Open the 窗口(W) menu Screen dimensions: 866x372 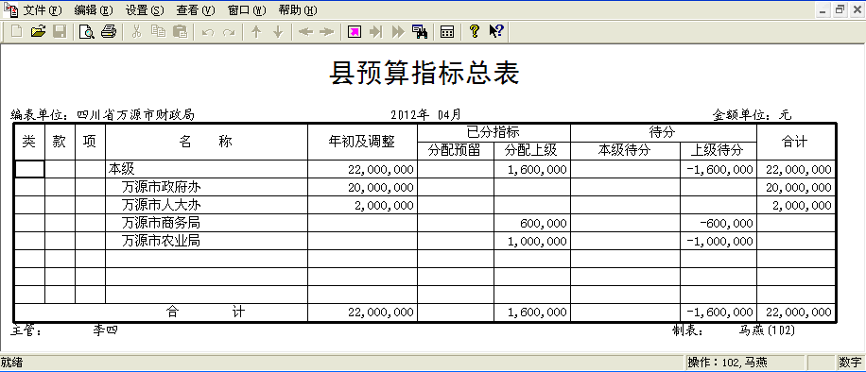click(x=247, y=10)
